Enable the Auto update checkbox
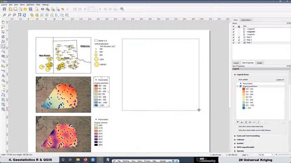 (x=237, y=80)
